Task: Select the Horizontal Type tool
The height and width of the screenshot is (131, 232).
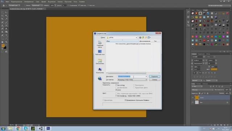Action: click(x=6, y=35)
